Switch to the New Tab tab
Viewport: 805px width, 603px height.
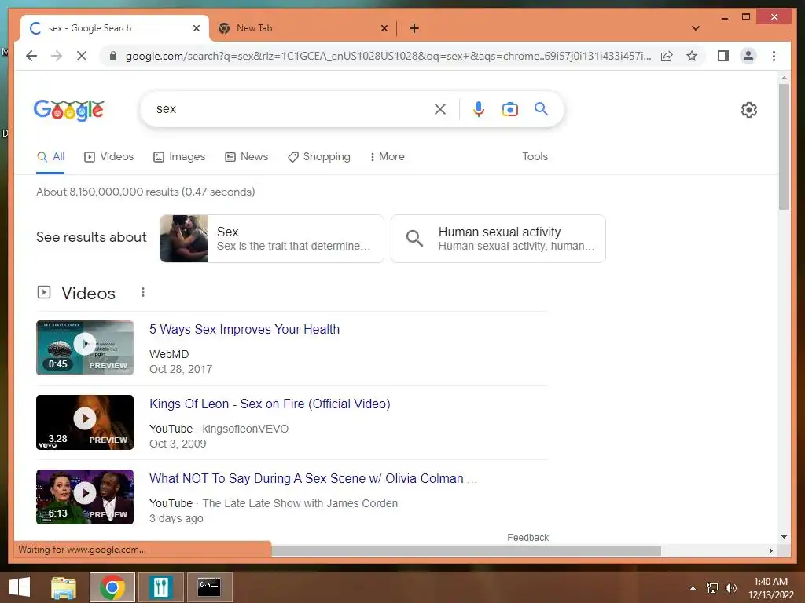pos(303,28)
